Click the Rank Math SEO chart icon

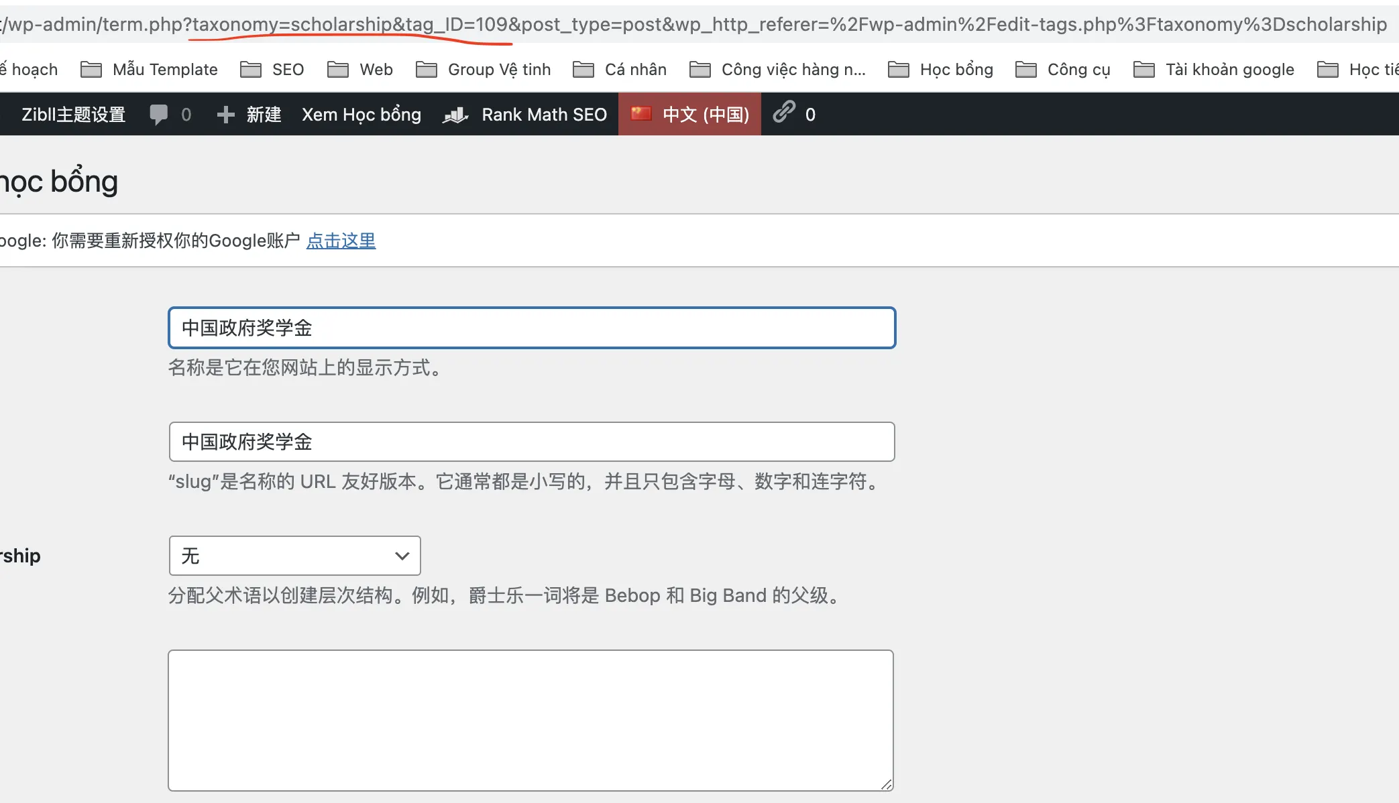point(455,115)
